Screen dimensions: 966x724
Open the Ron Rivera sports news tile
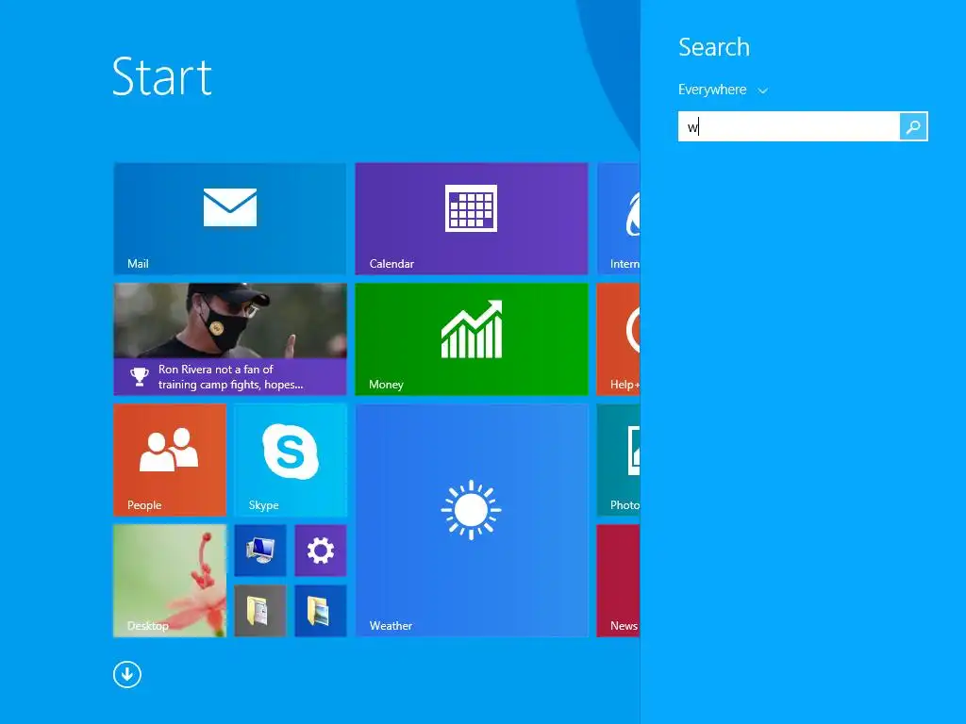[x=230, y=339]
